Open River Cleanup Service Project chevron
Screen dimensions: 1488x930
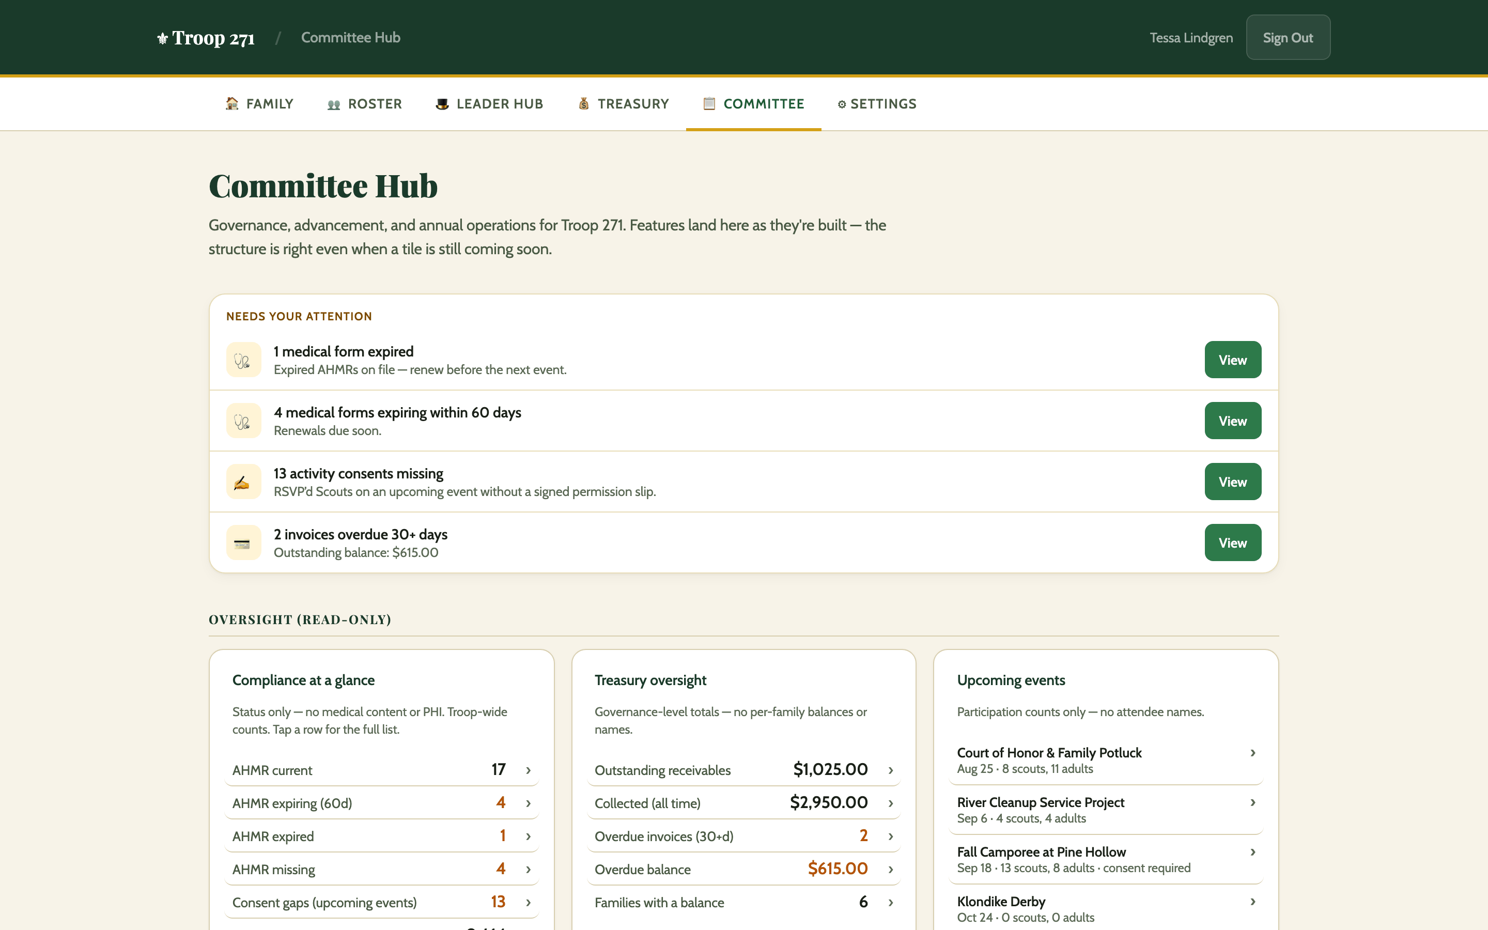tap(1252, 803)
